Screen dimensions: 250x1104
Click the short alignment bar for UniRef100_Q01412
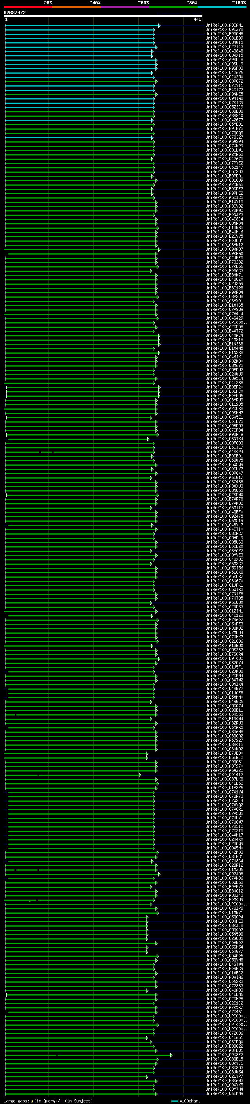[x=73, y=775]
